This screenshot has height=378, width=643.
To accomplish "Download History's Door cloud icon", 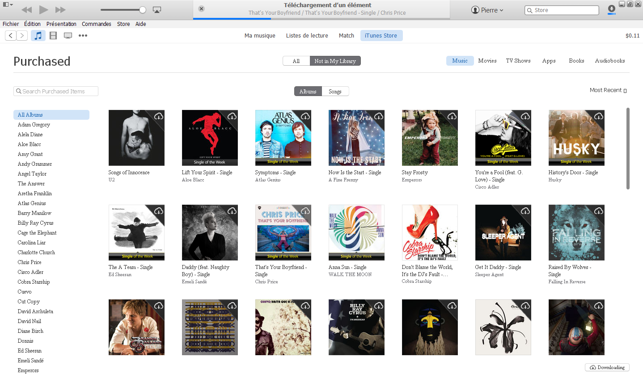I will (599, 116).
